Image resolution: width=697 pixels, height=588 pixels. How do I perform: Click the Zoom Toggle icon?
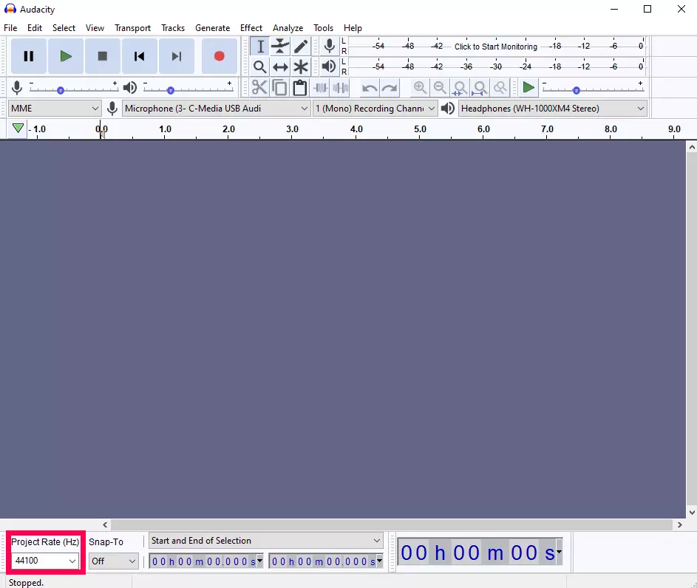tap(500, 87)
